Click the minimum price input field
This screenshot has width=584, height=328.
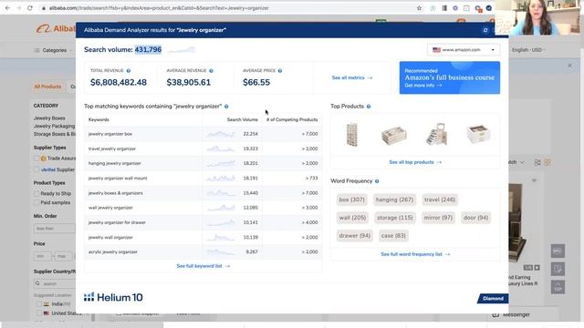pos(43,256)
